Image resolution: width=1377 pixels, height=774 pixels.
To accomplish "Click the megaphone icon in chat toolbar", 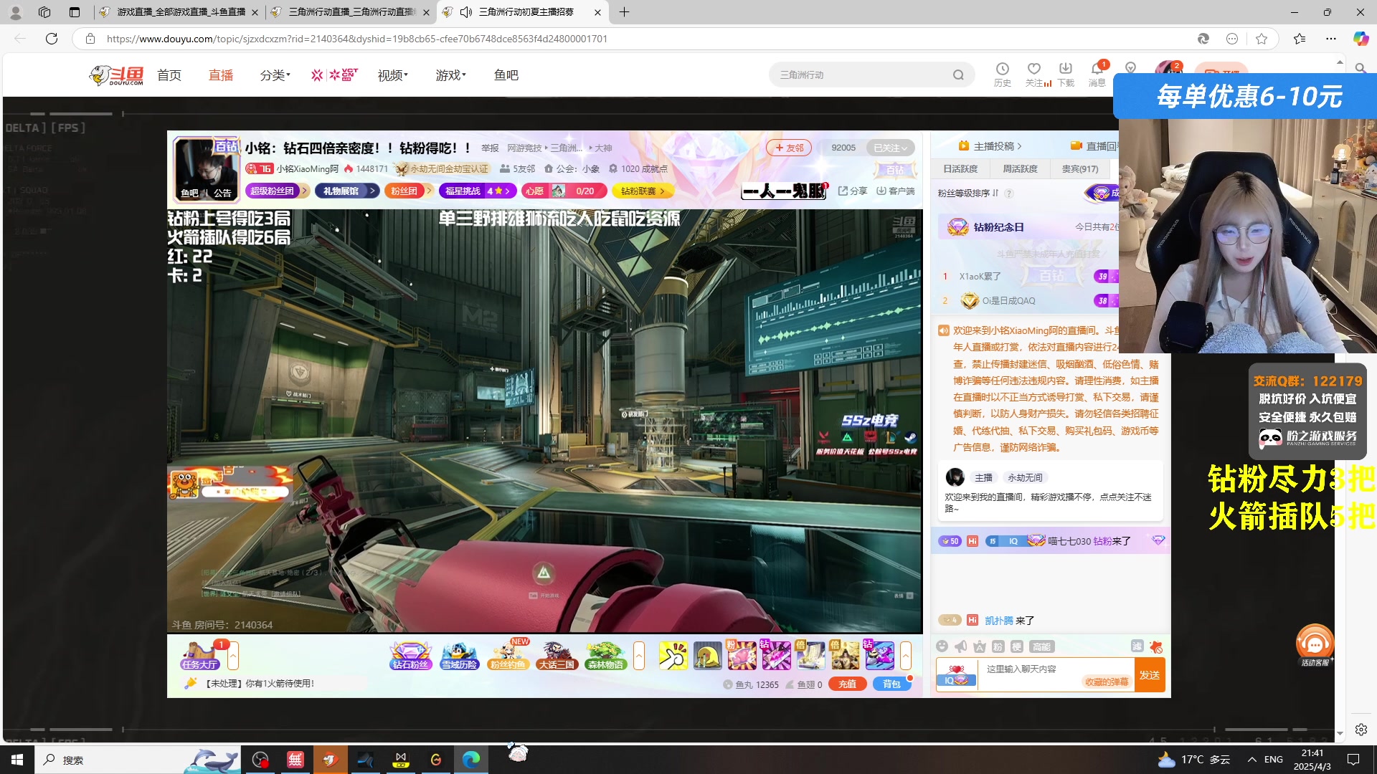I will pyautogui.click(x=961, y=646).
